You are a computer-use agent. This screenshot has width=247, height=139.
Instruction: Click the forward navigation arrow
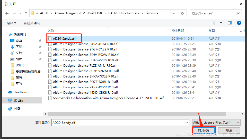pyautogui.click(x=14, y=13)
